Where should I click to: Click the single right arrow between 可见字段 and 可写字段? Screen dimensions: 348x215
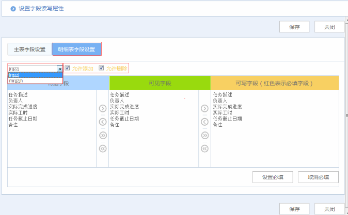[204, 109]
